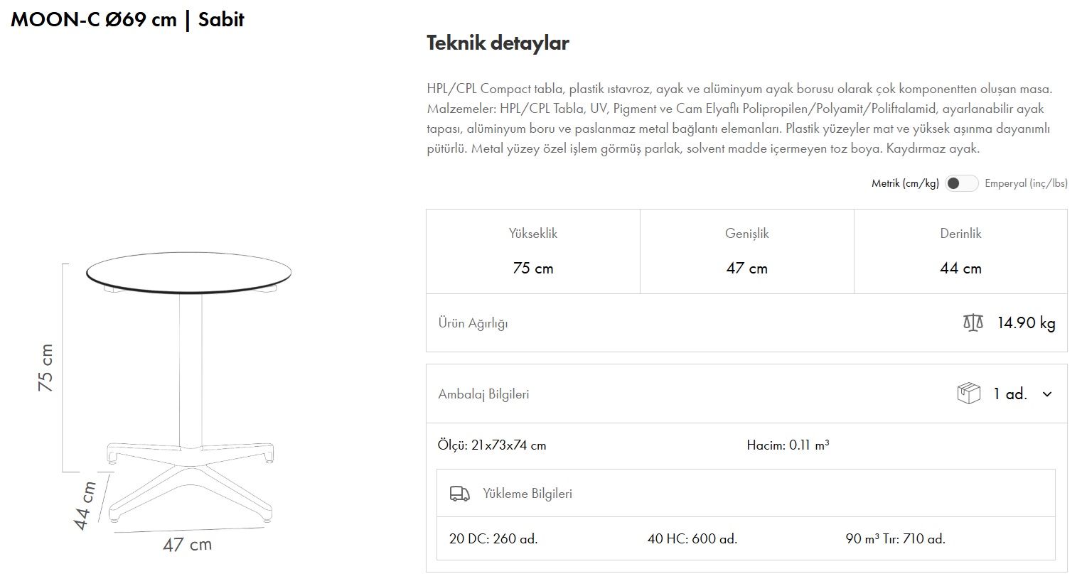Click the Genişlik 47 cm cell
Viewport: 1082px width, 586px height.
746,251
